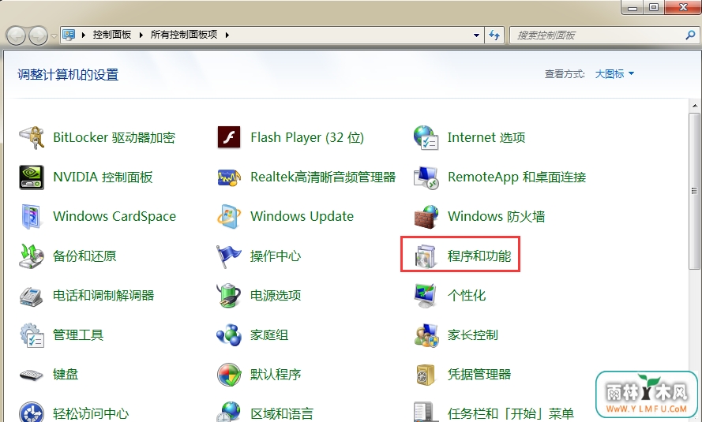Open the NVIDIA control panel icon
702x422 pixels.
[x=32, y=177]
